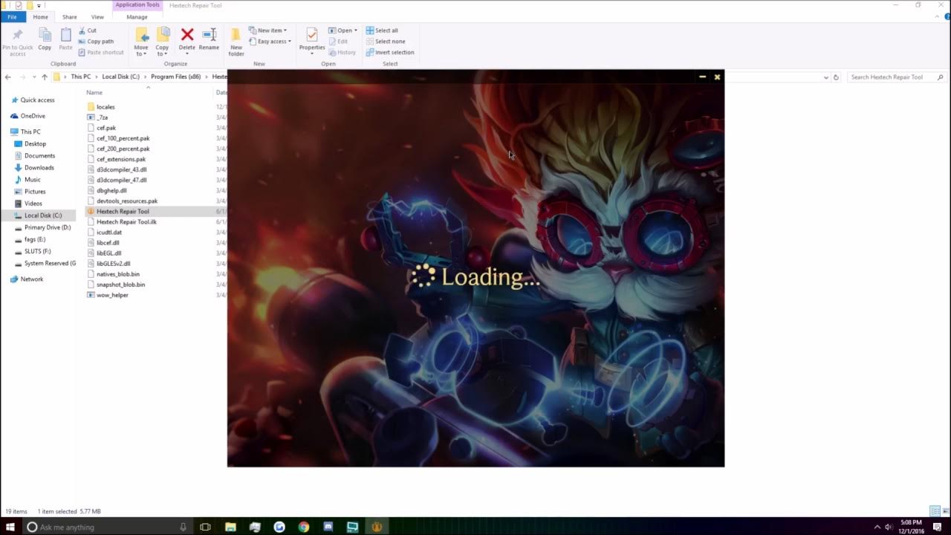Viewport: 951px width, 535px height.
Task: Select Downloads in navigation pane
Action: point(39,168)
